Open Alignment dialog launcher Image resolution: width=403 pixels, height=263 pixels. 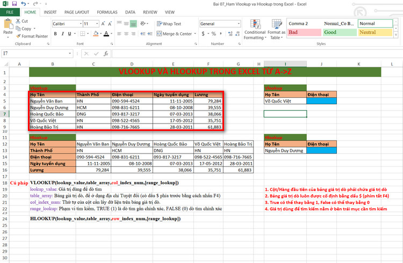[x=196, y=44]
